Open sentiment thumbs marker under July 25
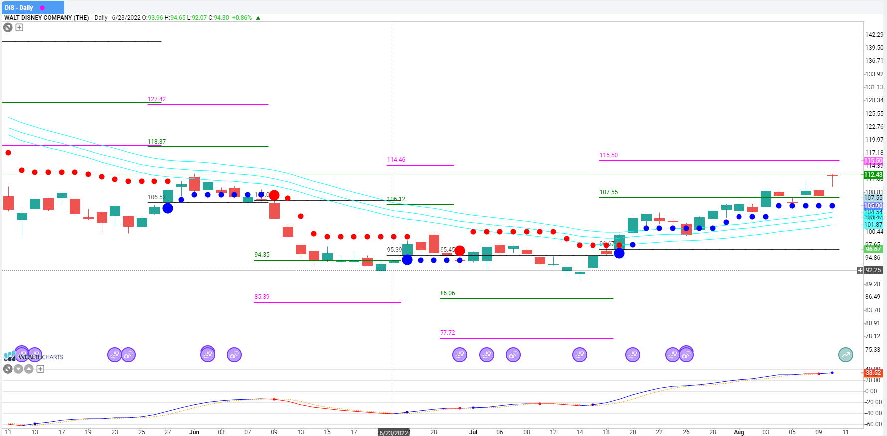 pos(673,355)
